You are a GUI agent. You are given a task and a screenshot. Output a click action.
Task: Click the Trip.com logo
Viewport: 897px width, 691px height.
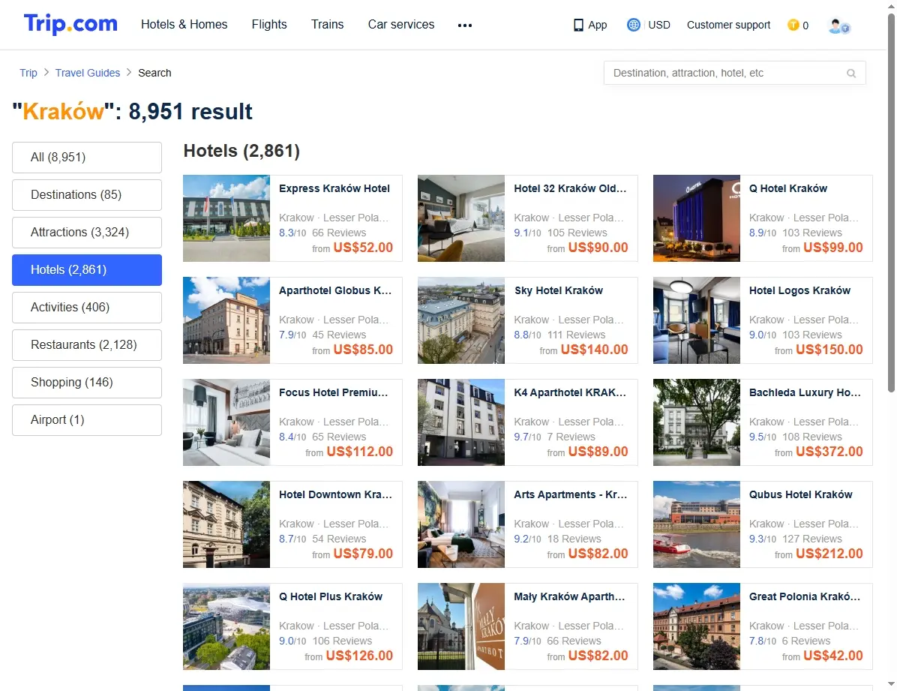(x=70, y=24)
